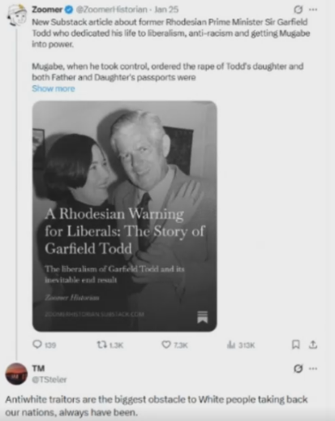The height and width of the screenshot is (421, 335).
Task: Like the post with 7.3K likes
Action: 174,345
